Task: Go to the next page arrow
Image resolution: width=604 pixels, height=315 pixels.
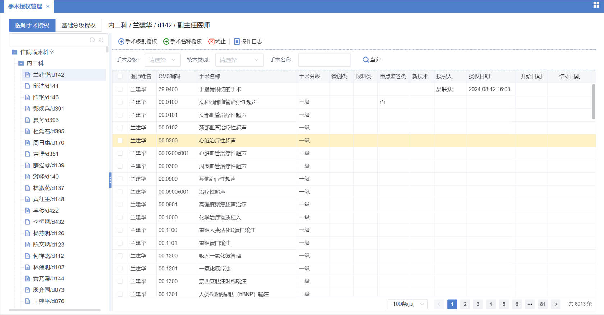Action: point(555,304)
